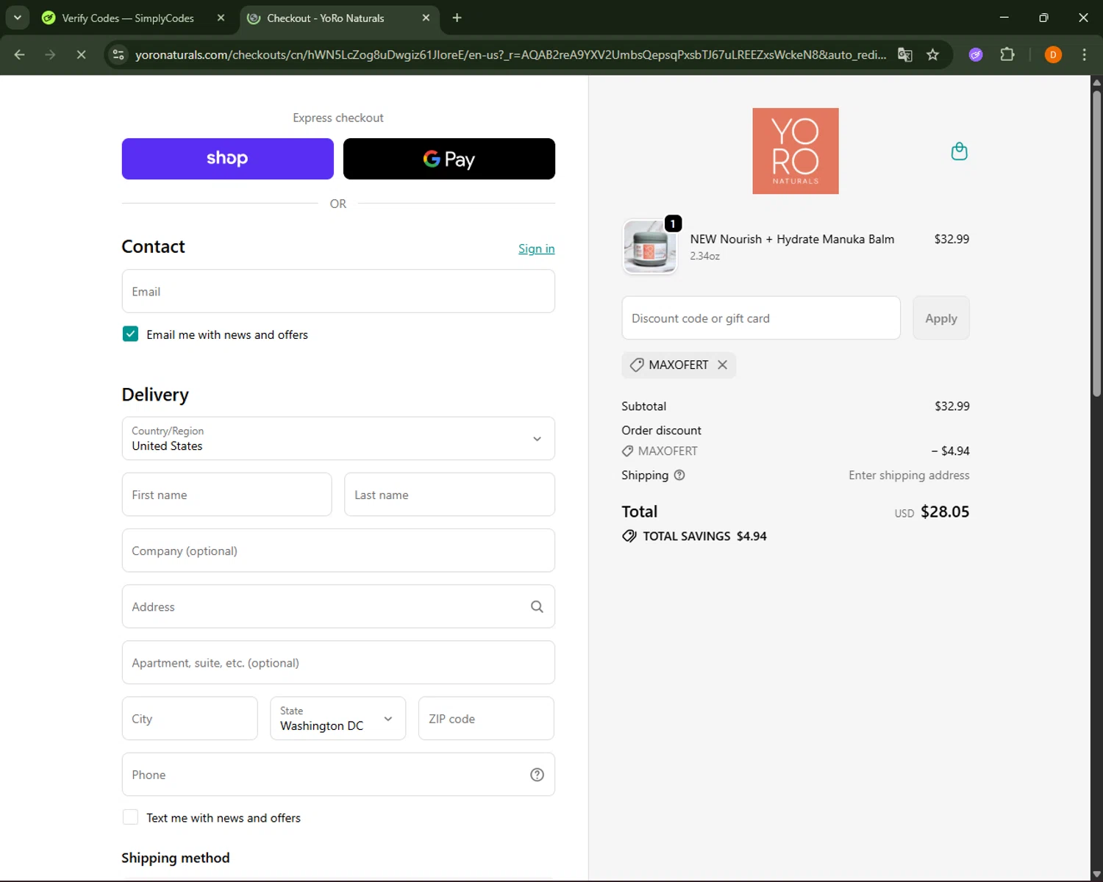Click the TOTAL SAVINGS $4.94 text

tap(704, 536)
